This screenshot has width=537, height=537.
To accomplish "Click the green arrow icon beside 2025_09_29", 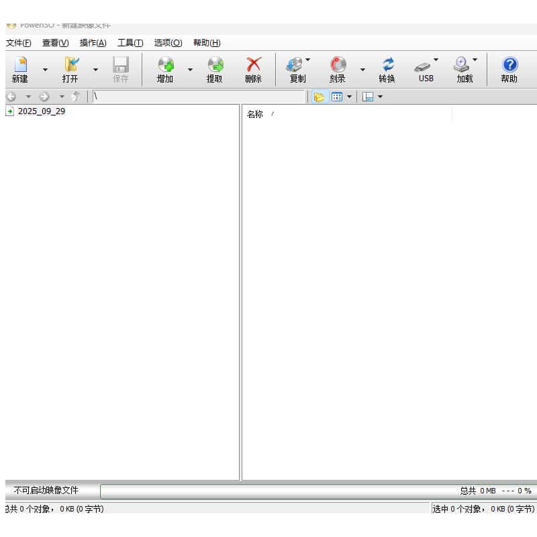I will click(x=10, y=111).
